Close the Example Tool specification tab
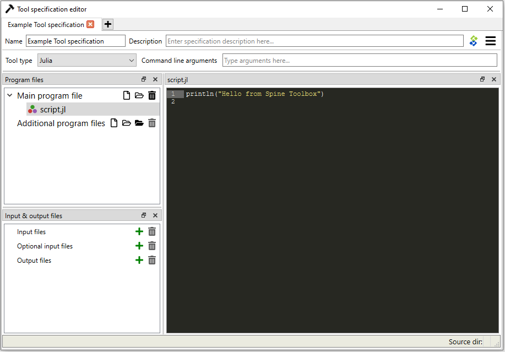Screen dimensions: 505x352 click(90, 24)
